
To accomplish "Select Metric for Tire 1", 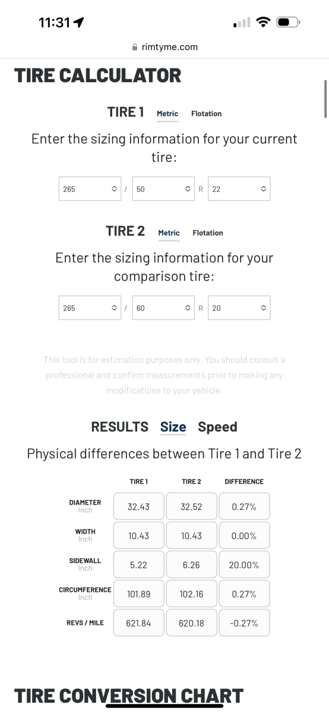I will (x=167, y=114).
